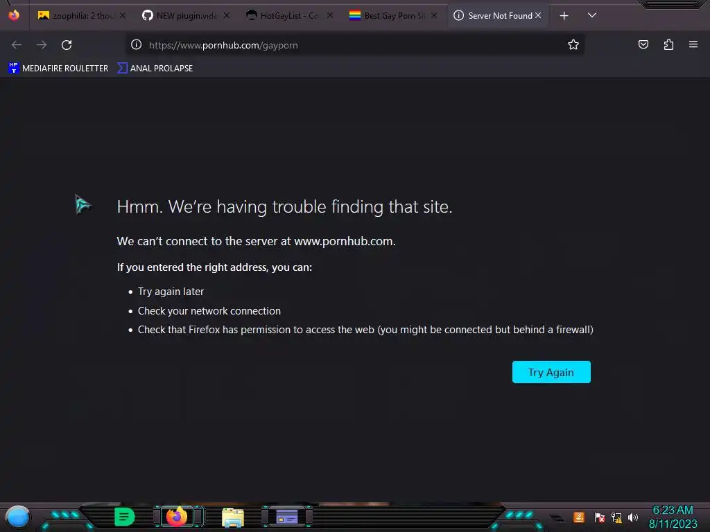The image size is (710, 532).
Task: Close the rainbow-flag favicon tab
Action: [434, 15]
